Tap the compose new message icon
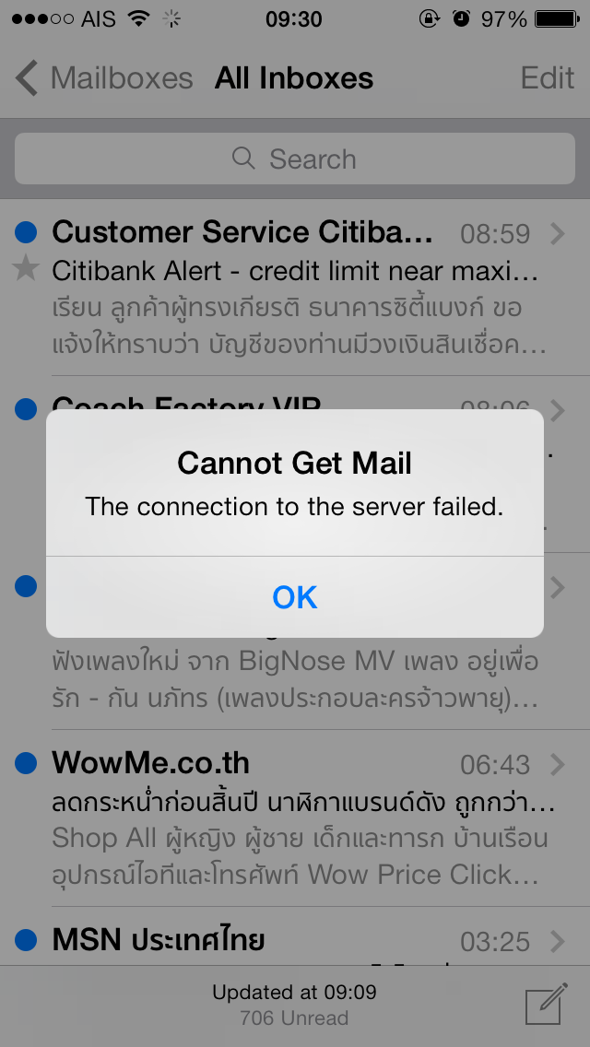The image size is (590, 1047). (x=546, y=1003)
